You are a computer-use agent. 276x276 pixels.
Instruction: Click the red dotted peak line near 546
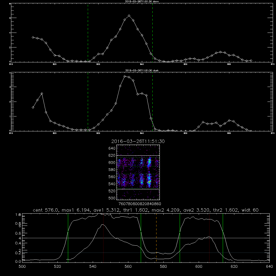[103, 238]
